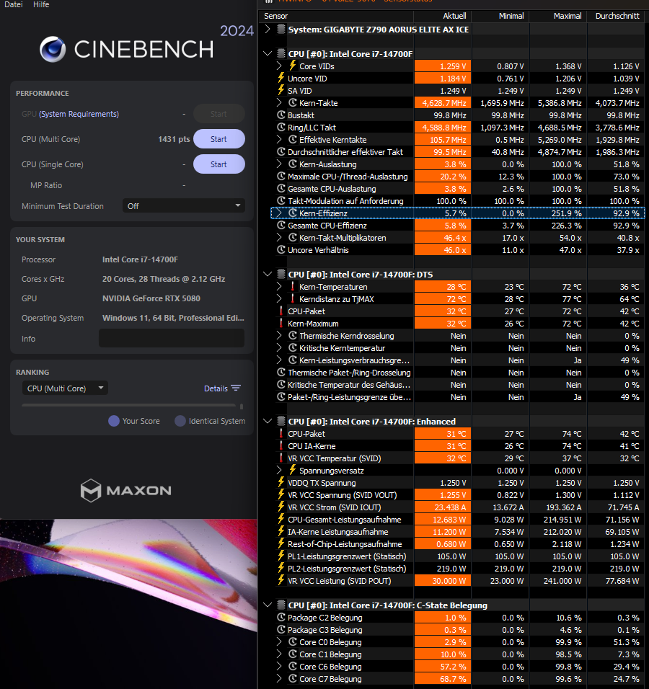
Task: Expand the Effektive Kerntakte row
Action: (280, 140)
